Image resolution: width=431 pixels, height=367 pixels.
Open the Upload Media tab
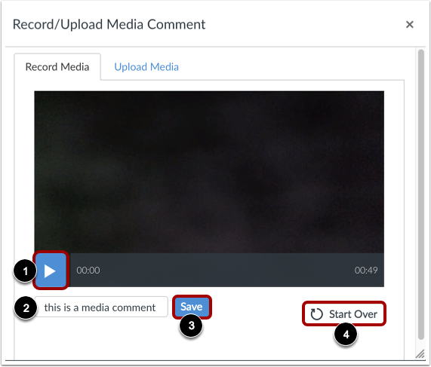(x=146, y=67)
